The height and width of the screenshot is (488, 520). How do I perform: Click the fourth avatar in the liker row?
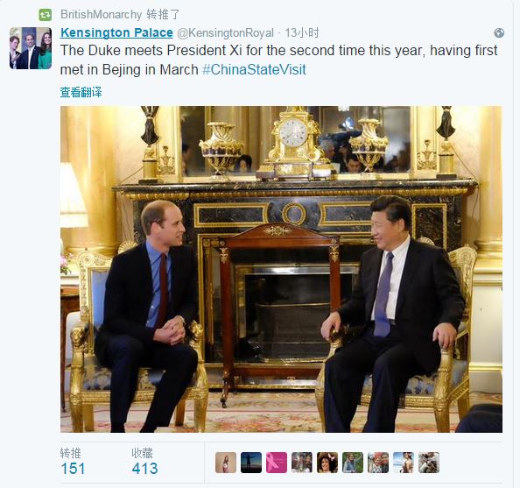click(x=302, y=463)
